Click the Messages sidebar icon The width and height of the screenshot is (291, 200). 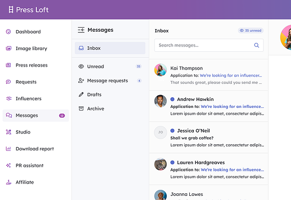point(9,115)
